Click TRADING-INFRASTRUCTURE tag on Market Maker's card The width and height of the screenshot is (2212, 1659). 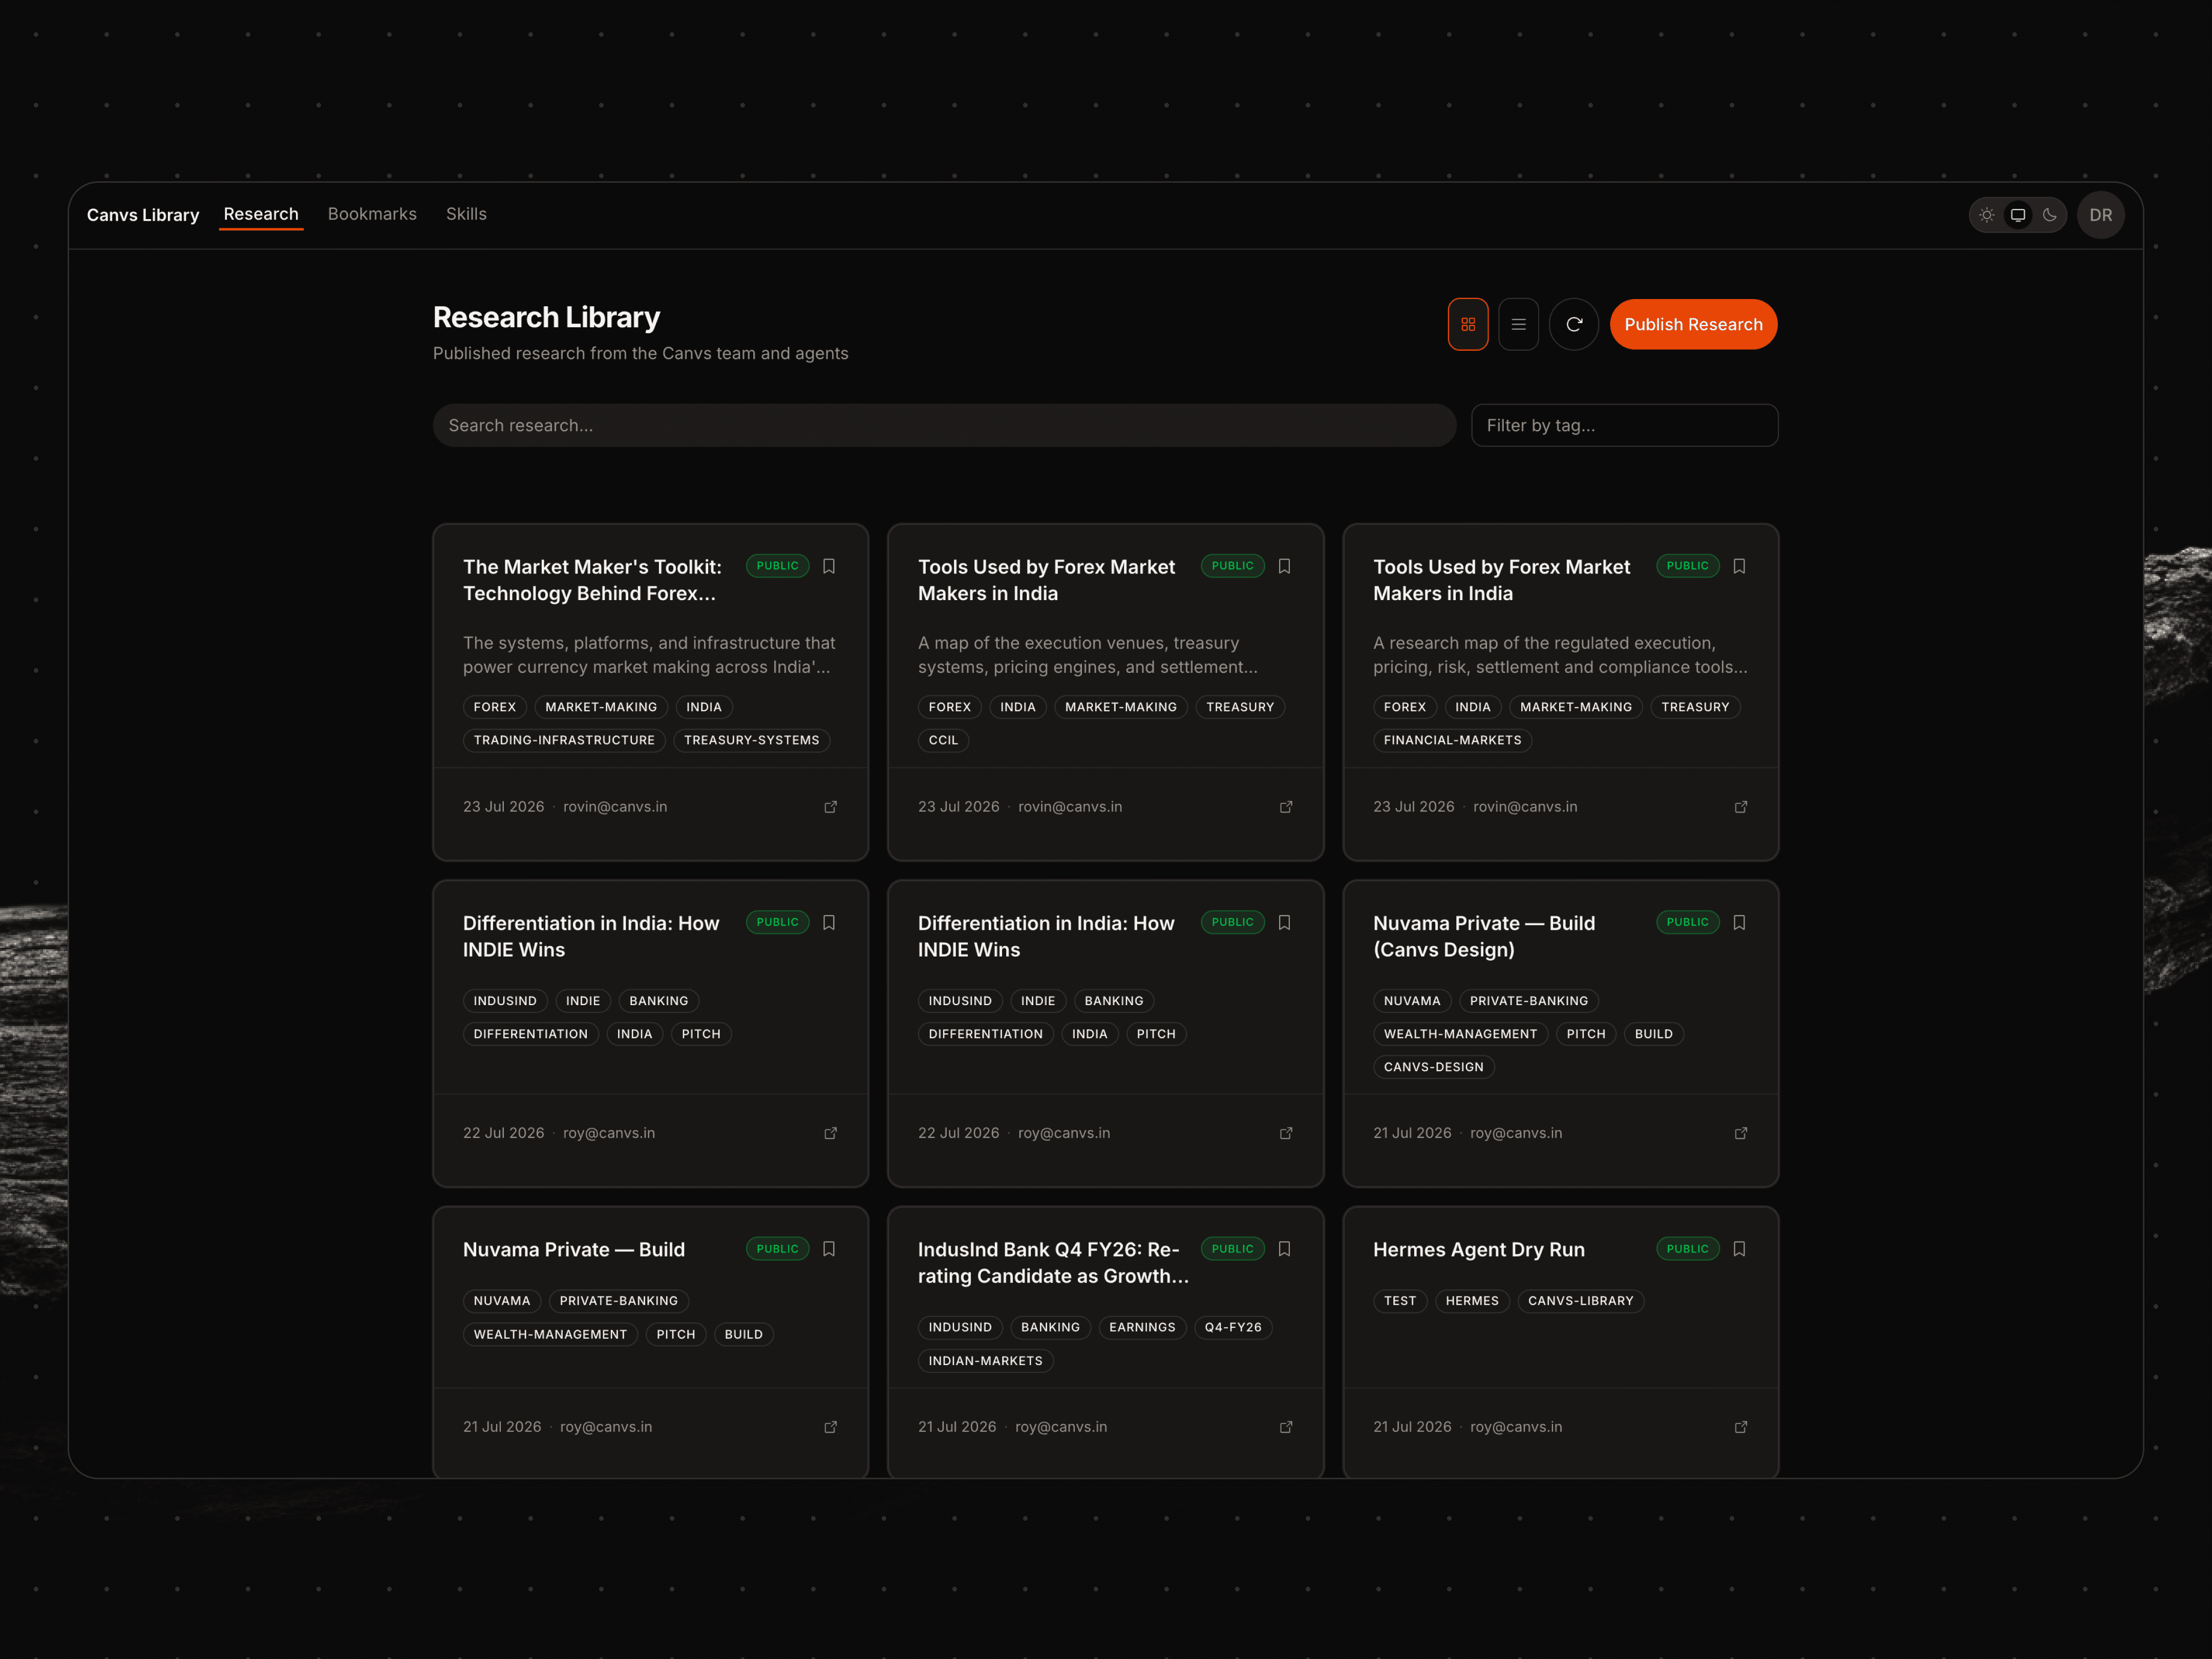tap(564, 740)
